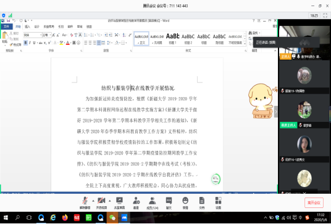Click the red Leave Meeting button

(x=314, y=202)
